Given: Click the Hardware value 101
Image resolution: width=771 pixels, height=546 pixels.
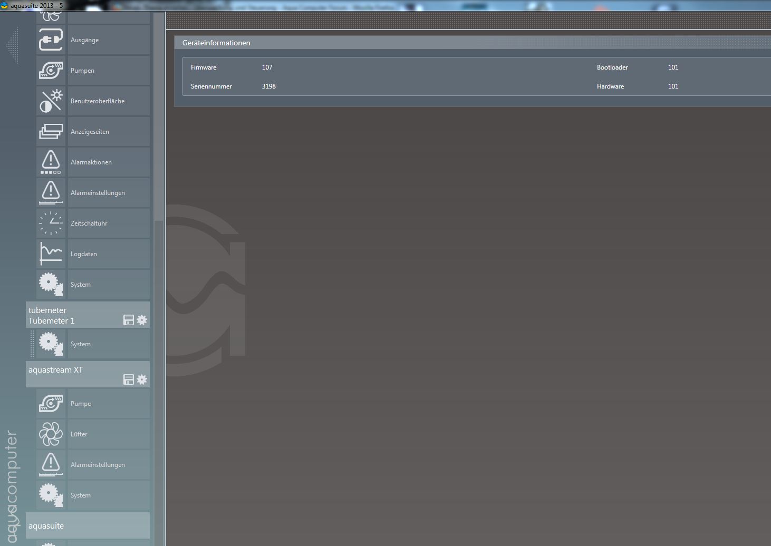Looking at the screenshot, I should 673,86.
